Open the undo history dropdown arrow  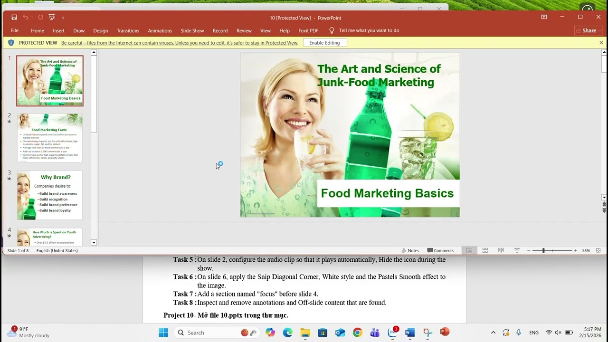point(32,18)
